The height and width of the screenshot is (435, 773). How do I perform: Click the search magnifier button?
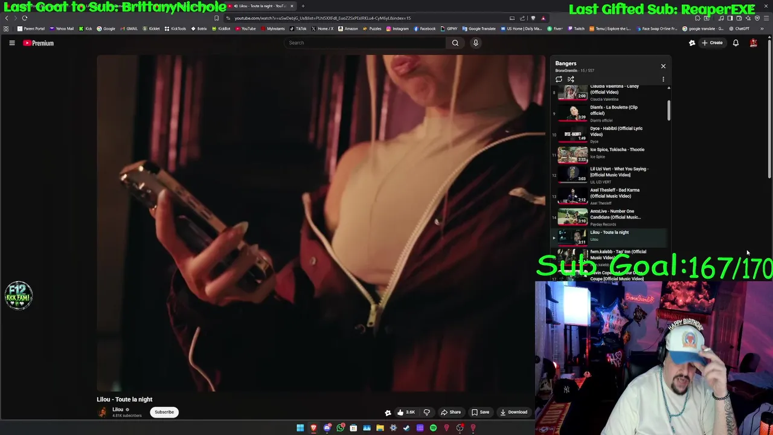coord(455,43)
